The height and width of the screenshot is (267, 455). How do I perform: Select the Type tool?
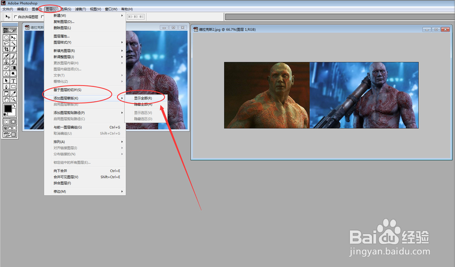coord(13,81)
